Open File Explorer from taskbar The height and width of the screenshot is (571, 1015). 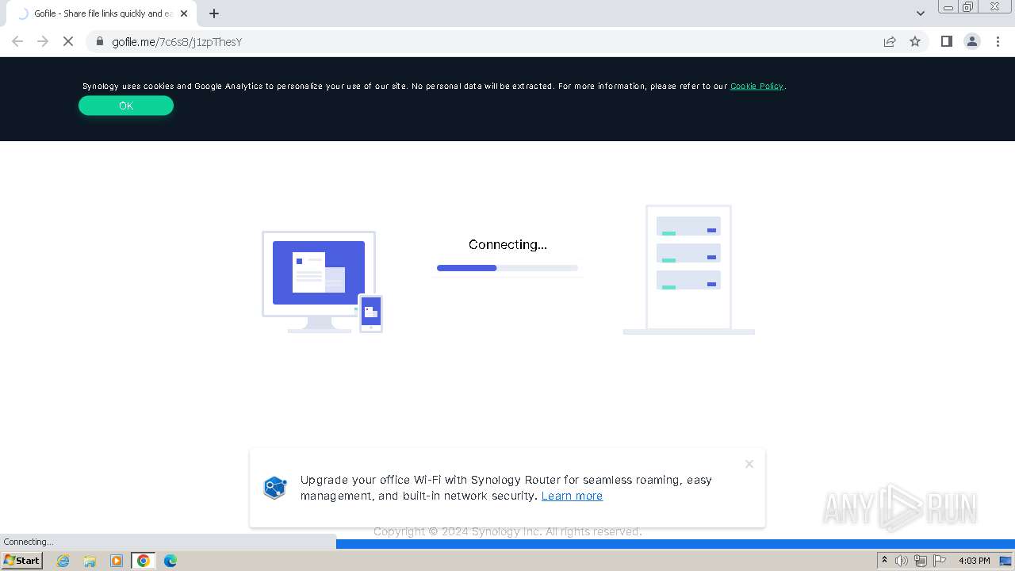(x=90, y=561)
